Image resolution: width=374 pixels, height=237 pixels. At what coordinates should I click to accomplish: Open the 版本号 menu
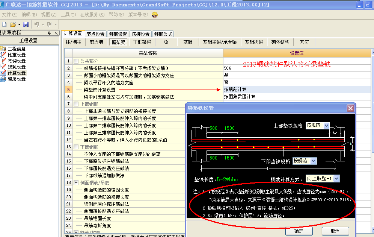click(x=138, y=15)
